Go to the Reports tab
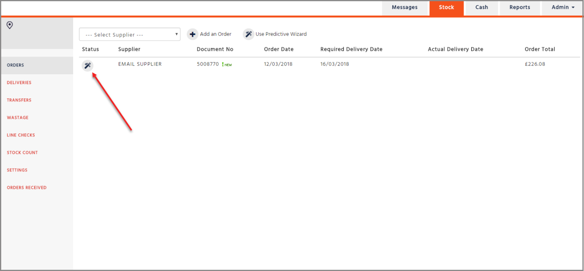 click(x=520, y=8)
